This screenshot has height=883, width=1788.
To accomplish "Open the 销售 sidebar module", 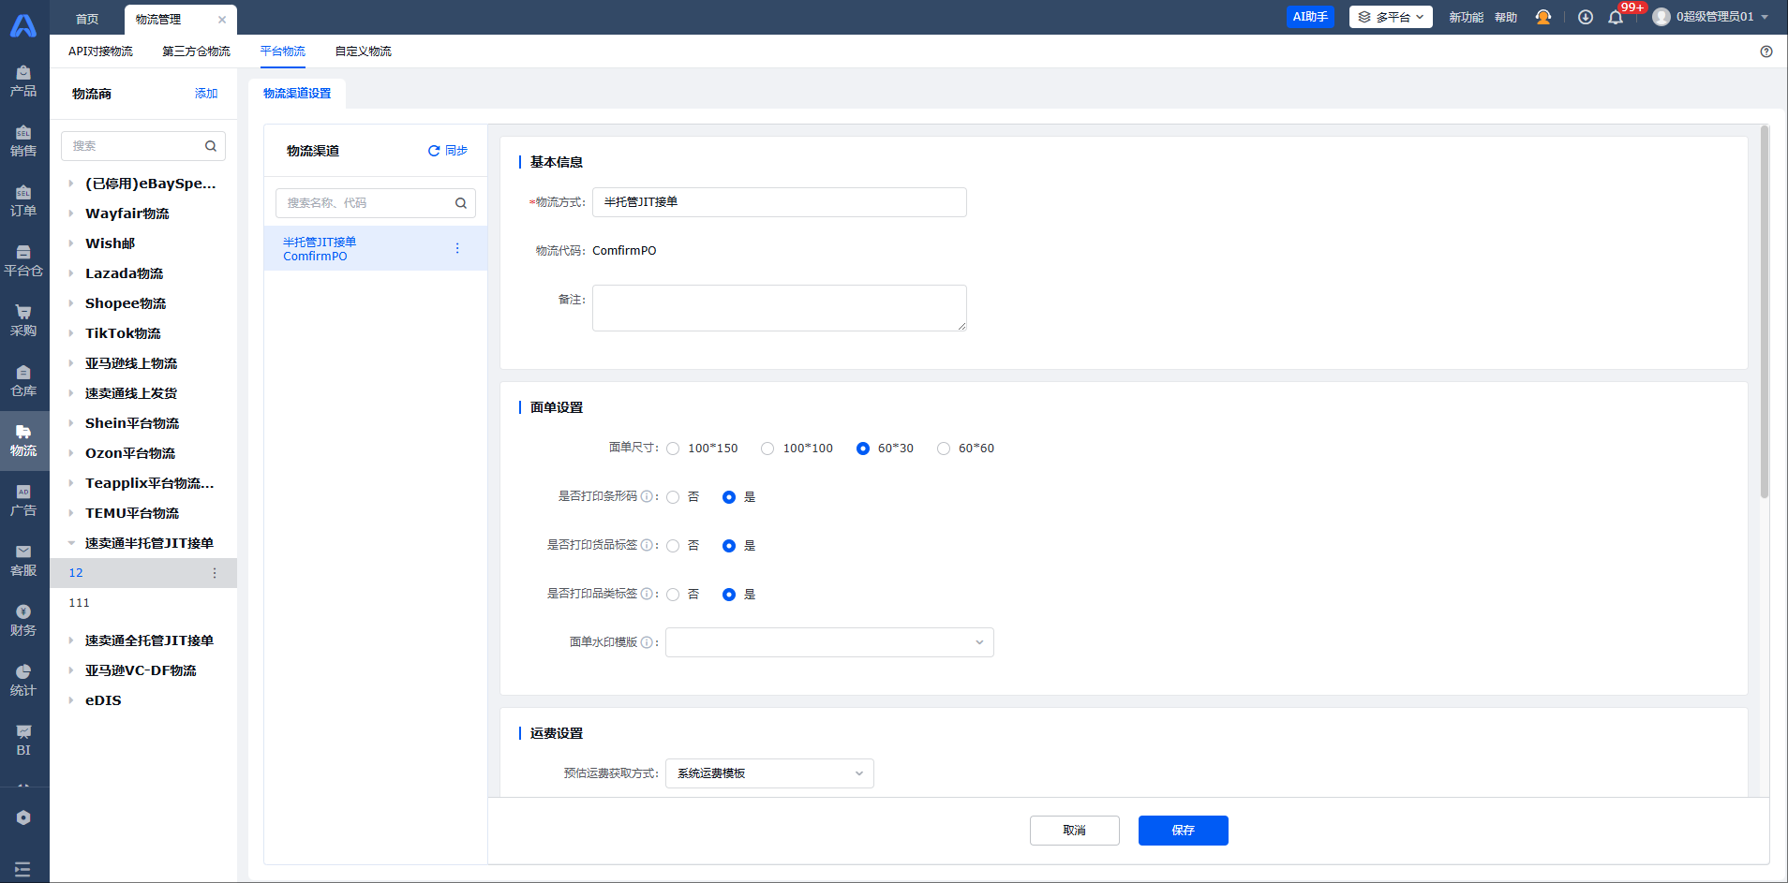I will point(23,141).
